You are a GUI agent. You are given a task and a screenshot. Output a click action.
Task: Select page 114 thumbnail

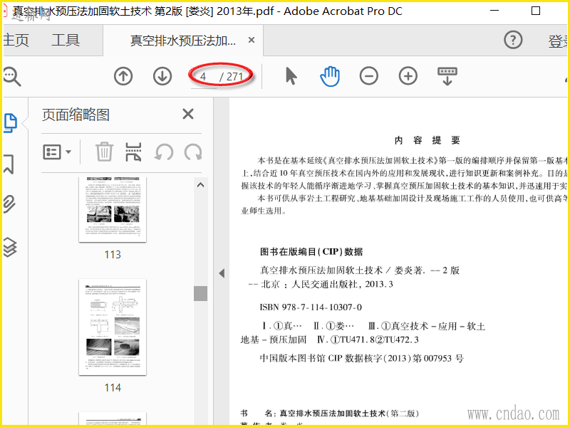click(x=113, y=327)
